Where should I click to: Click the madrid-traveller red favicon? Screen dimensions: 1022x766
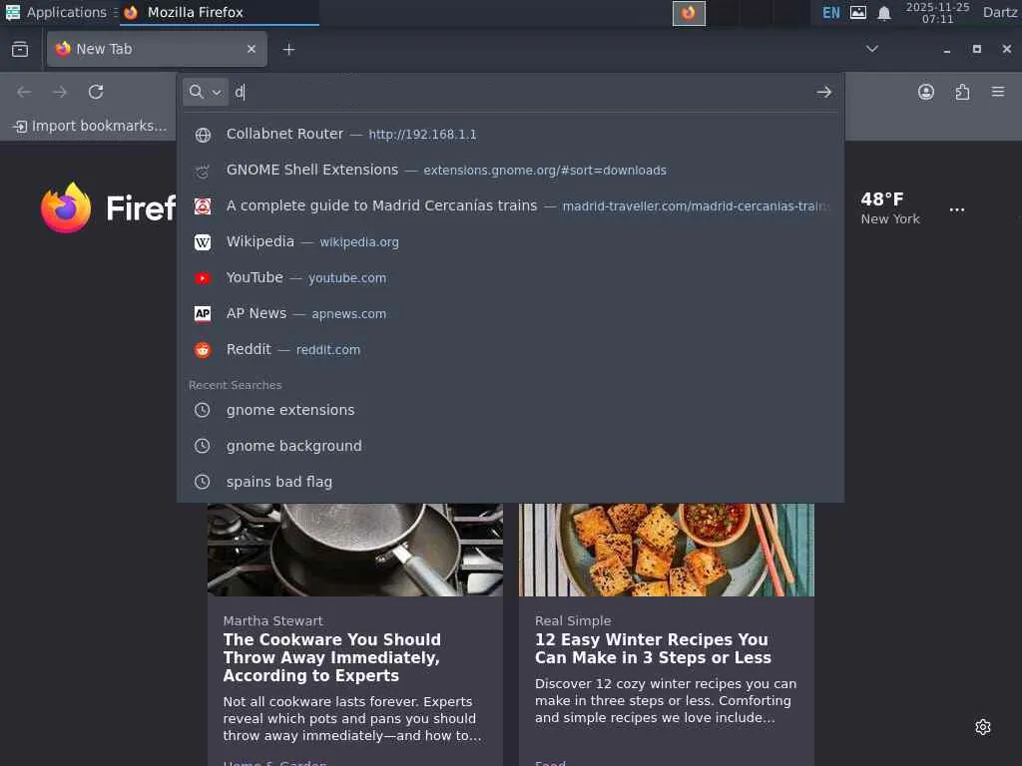tap(203, 206)
